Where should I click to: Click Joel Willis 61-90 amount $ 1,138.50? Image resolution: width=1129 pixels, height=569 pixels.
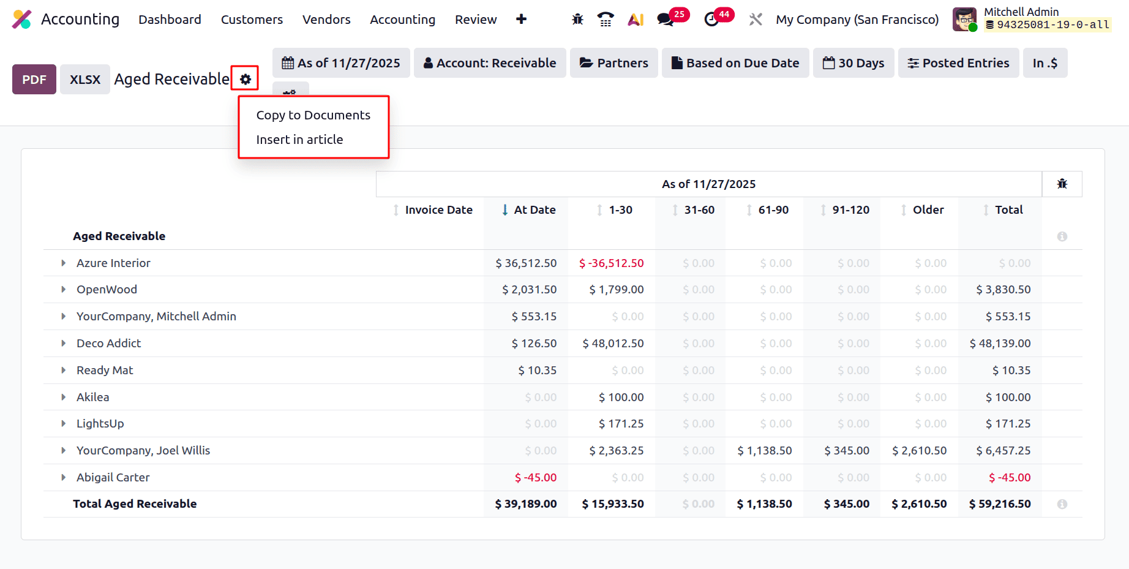pyautogui.click(x=764, y=451)
